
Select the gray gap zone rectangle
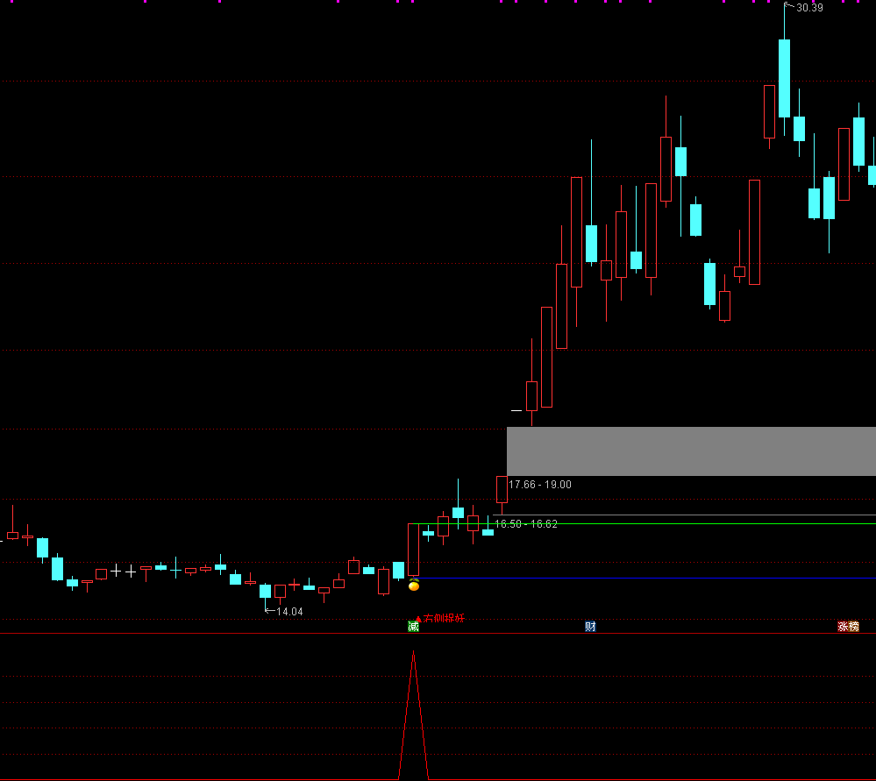691,451
